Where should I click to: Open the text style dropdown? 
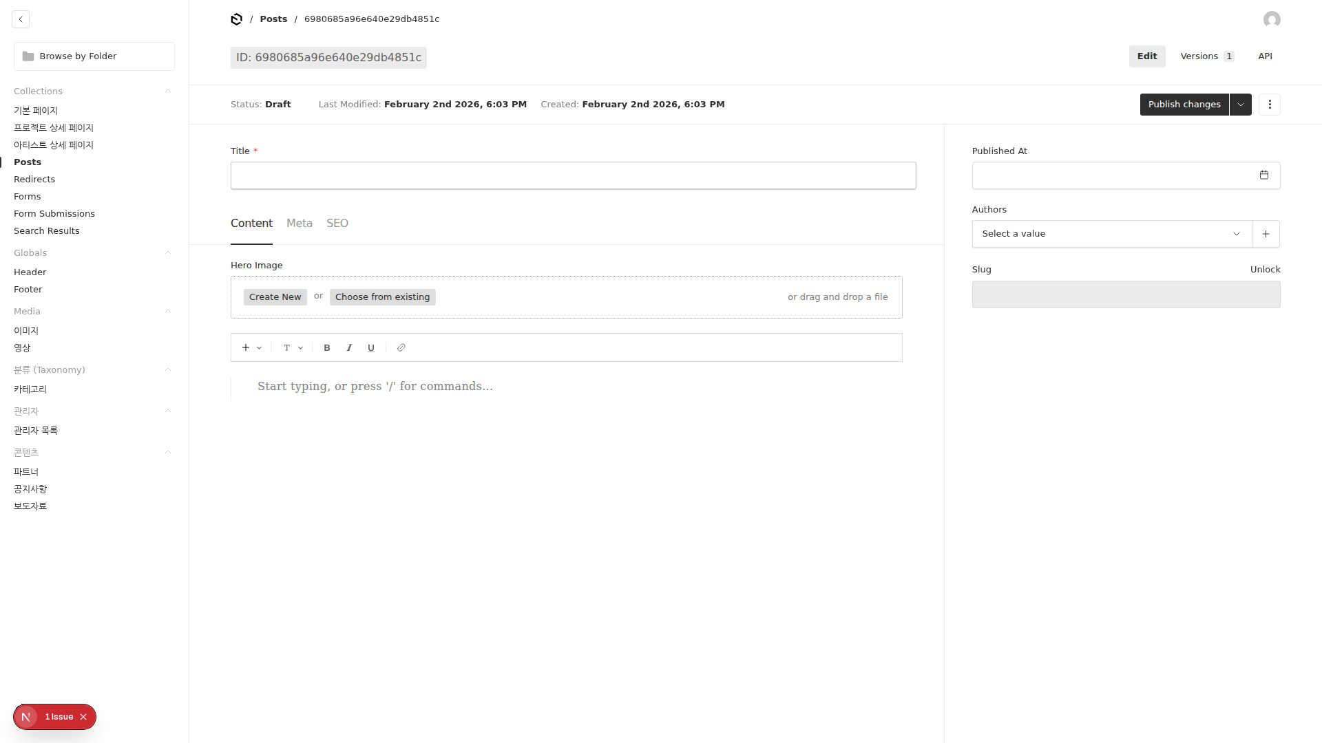293,348
